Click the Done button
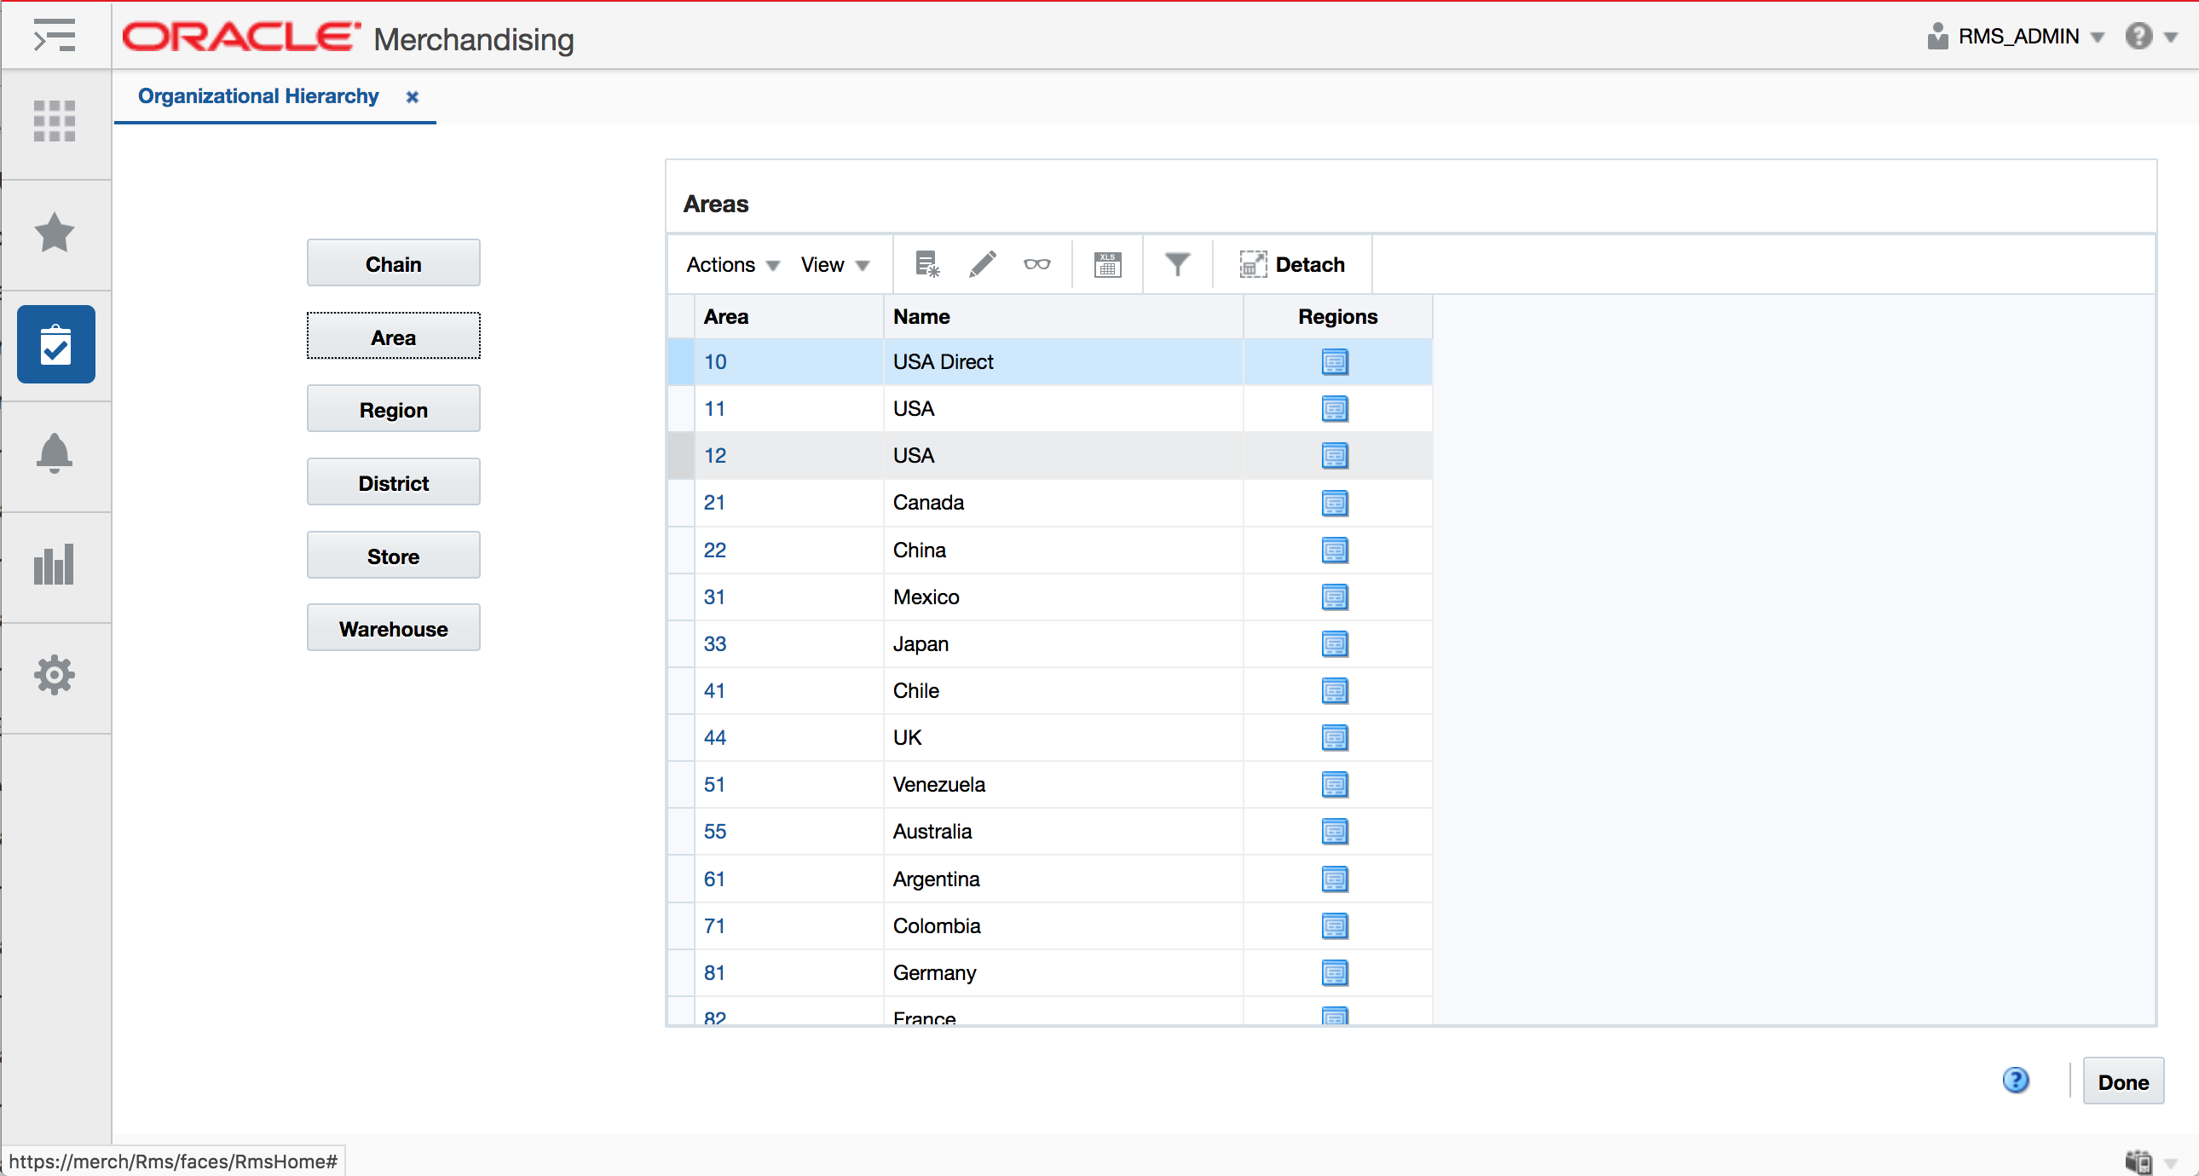The image size is (2199, 1176). click(2124, 1081)
